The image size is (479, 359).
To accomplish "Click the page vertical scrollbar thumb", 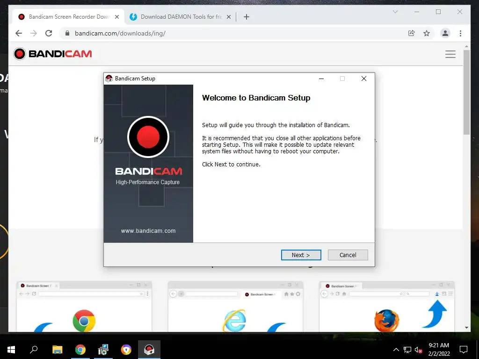I will coord(466,92).
